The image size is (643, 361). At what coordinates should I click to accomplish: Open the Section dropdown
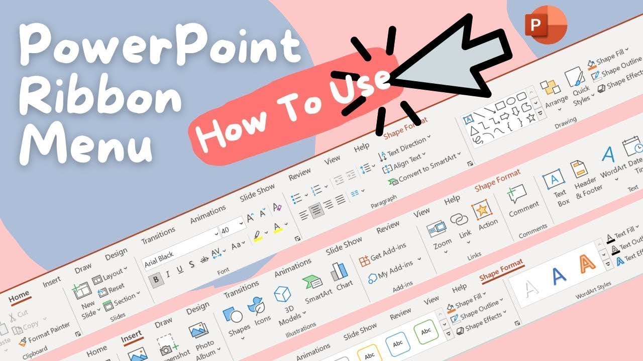(122, 301)
